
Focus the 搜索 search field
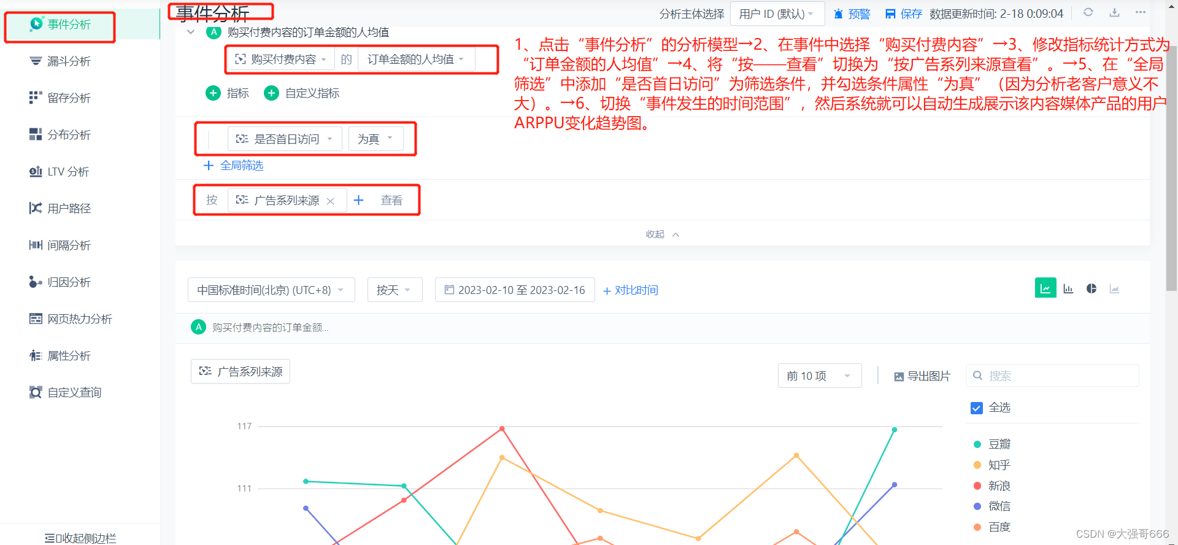tap(1052, 376)
